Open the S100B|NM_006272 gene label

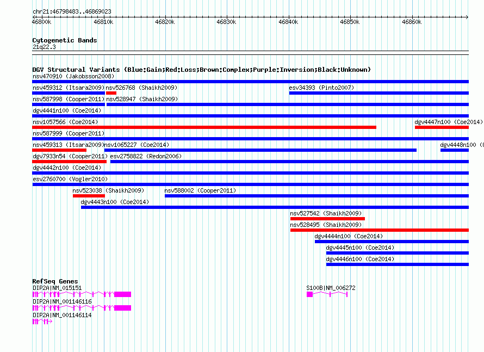point(331,288)
